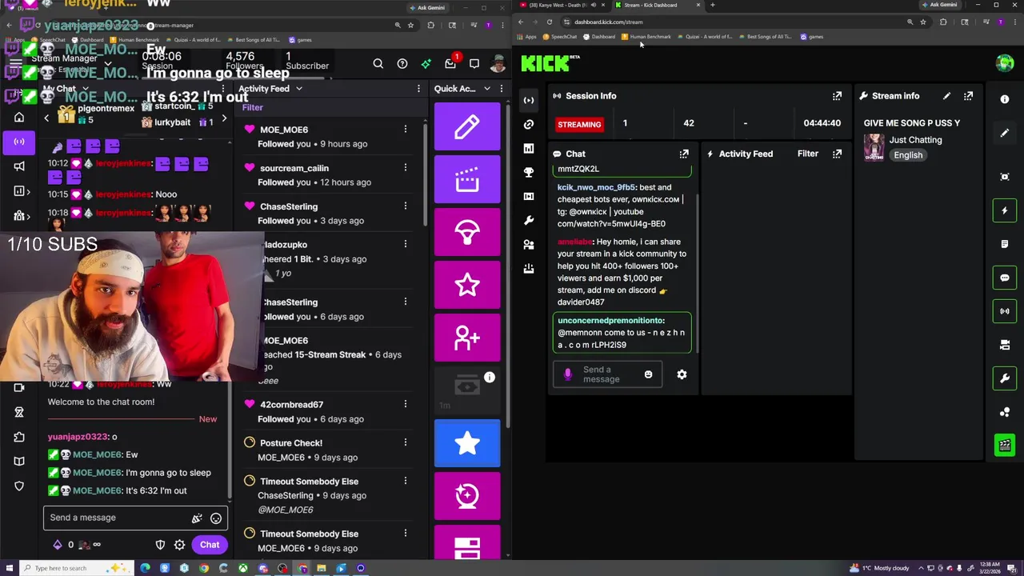Click Twitch chat shield mode icon
This screenshot has height=576, width=1024.
(x=160, y=545)
